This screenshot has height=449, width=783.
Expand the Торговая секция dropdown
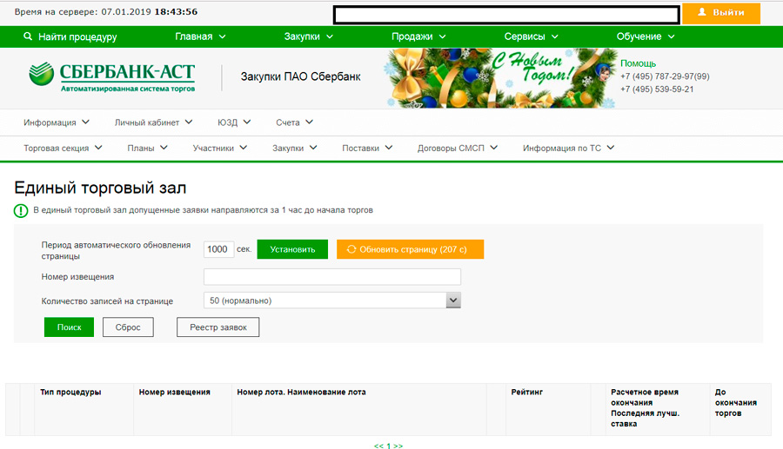63,148
